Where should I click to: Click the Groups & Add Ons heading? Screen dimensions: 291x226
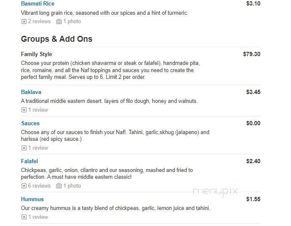[57, 39]
